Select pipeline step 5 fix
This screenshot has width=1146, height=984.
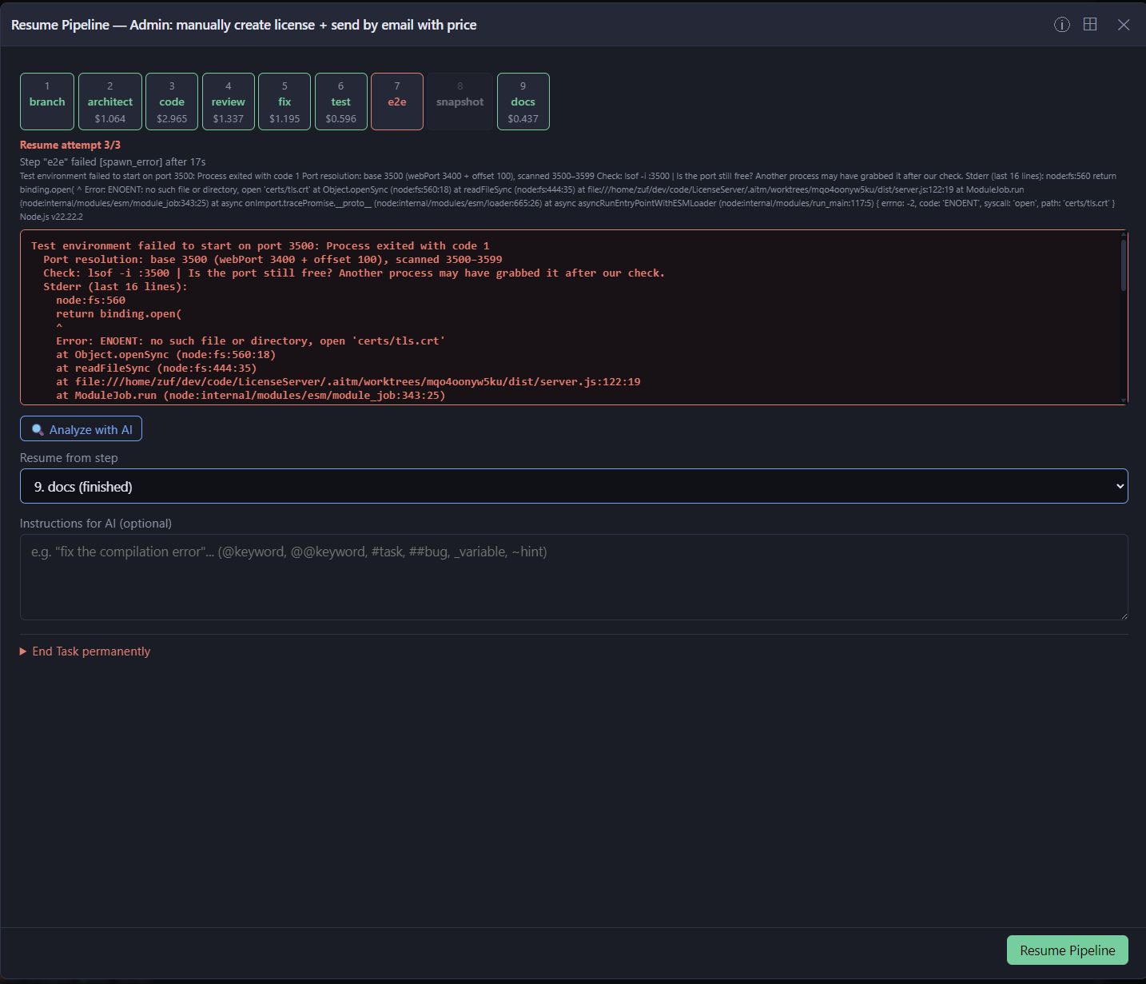[x=285, y=102]
